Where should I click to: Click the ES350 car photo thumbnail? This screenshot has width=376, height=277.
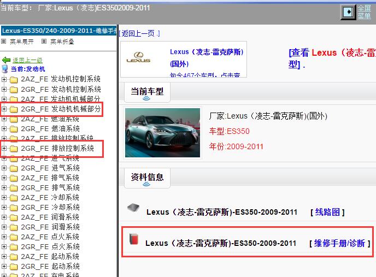(x=162, y=133)
